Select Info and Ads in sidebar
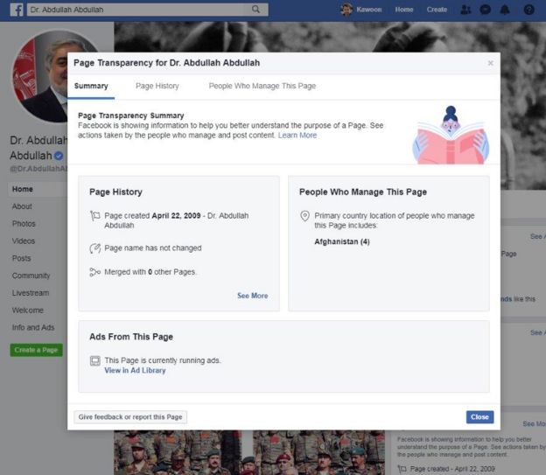 coord(33,328)
